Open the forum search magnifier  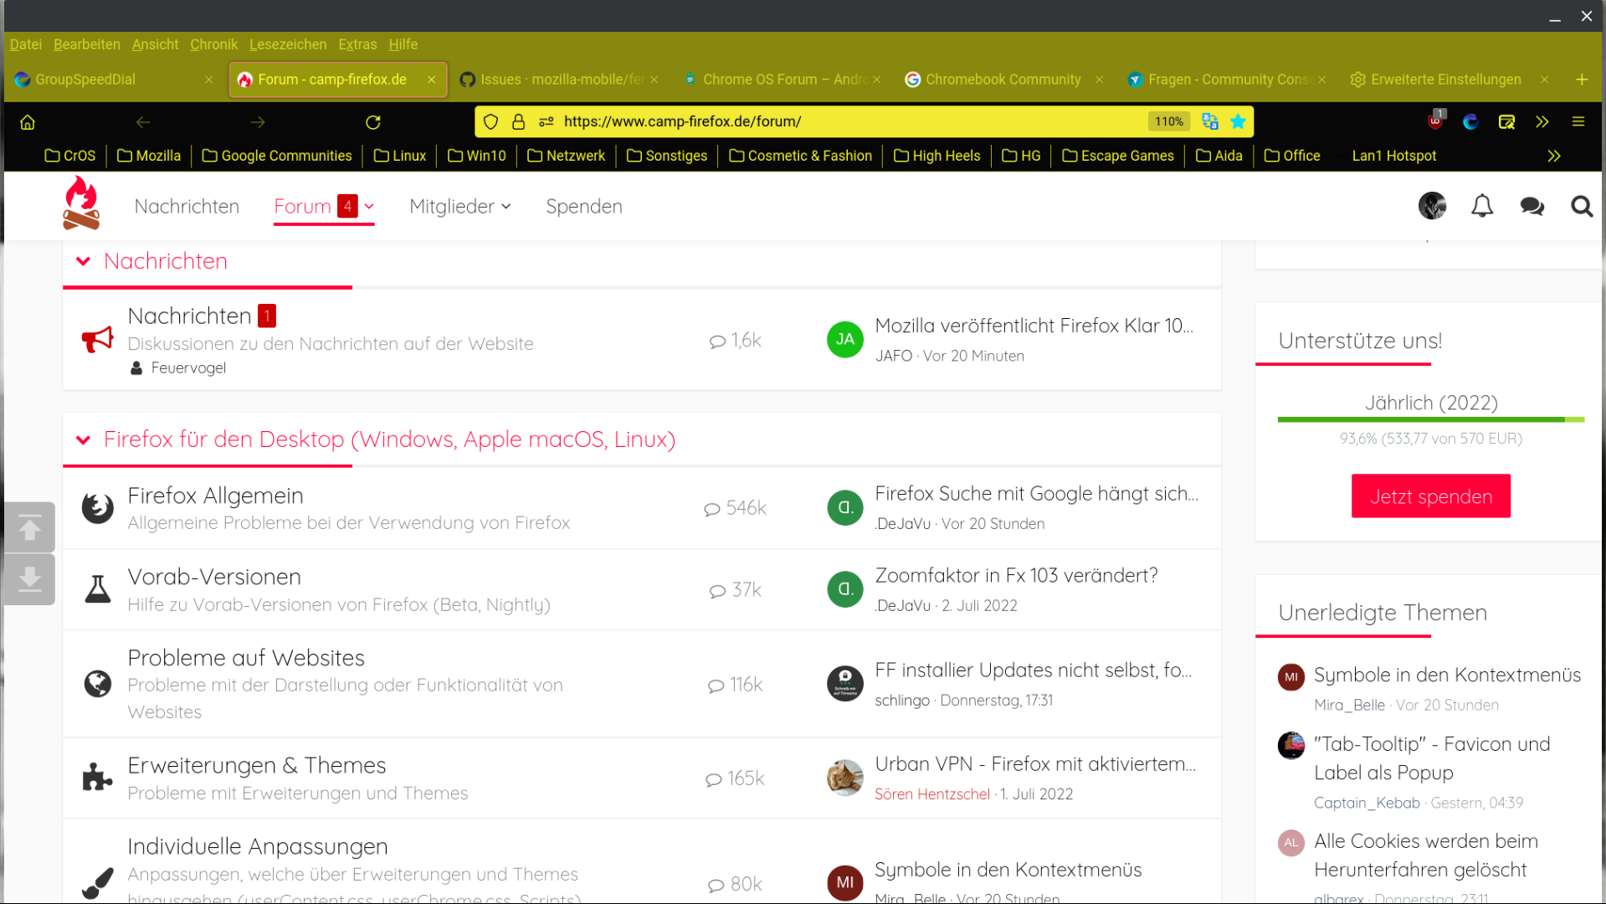tap(1582, 206)
